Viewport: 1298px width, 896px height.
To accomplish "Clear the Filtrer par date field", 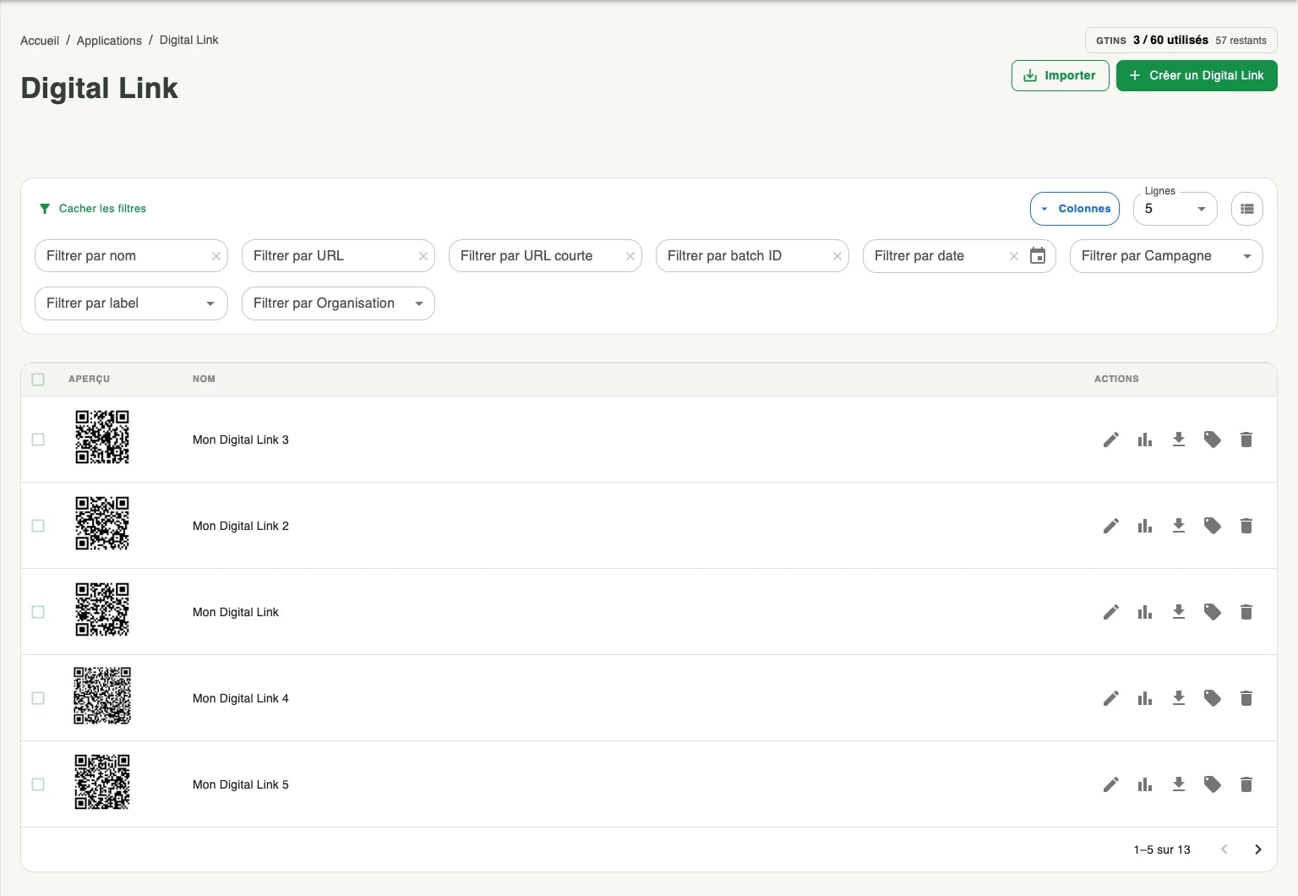I will 1014,256.
